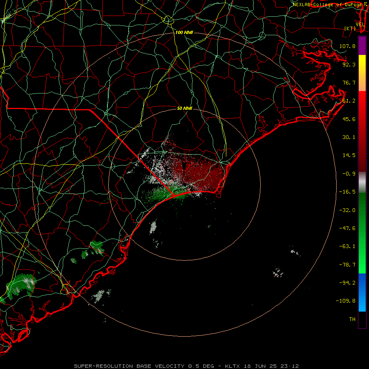Image resolution: width=369 pixels, height=369 pixels.
Task: Click the 76.7 velocity scale value
Action: pos(349,82)
